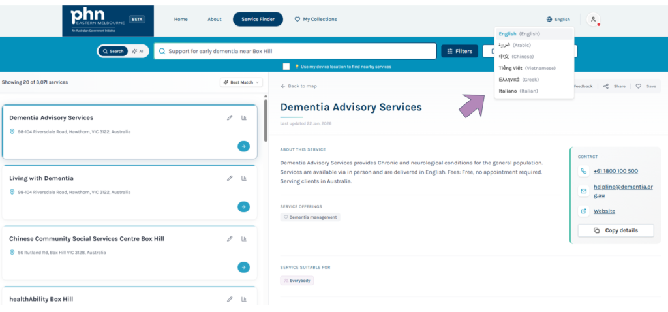Enable the use my device location checkbox

click(x=286, y=67)
